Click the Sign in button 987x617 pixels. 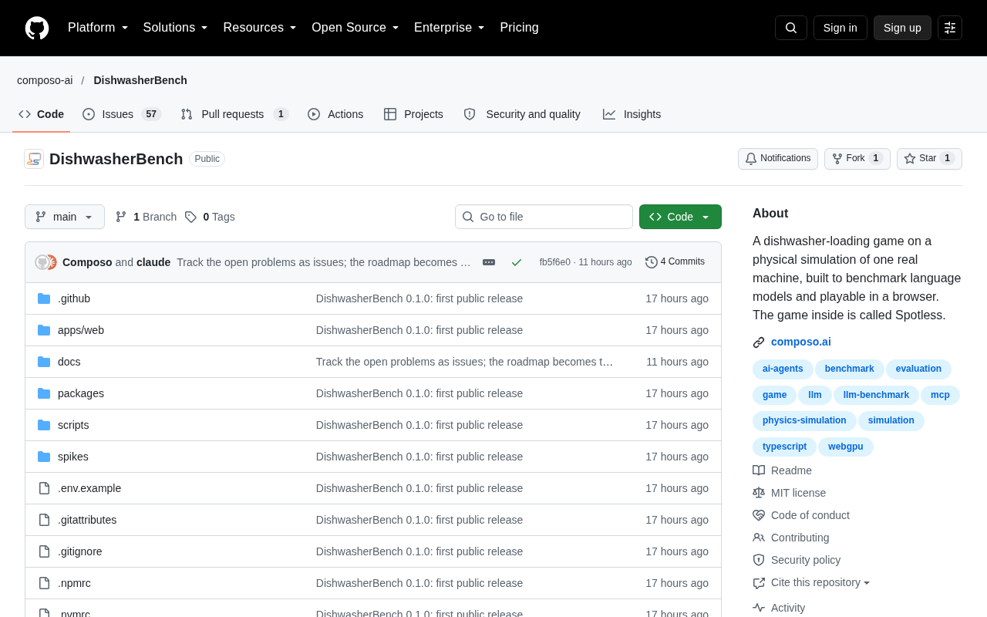pos(840,28)
